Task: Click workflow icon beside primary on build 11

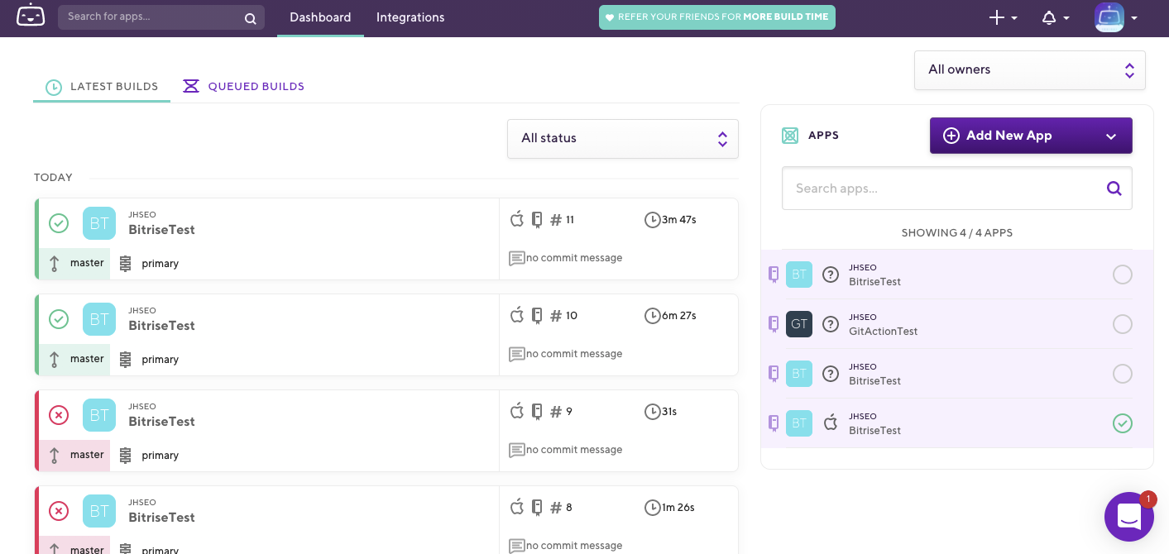Action: coord(126,264)
